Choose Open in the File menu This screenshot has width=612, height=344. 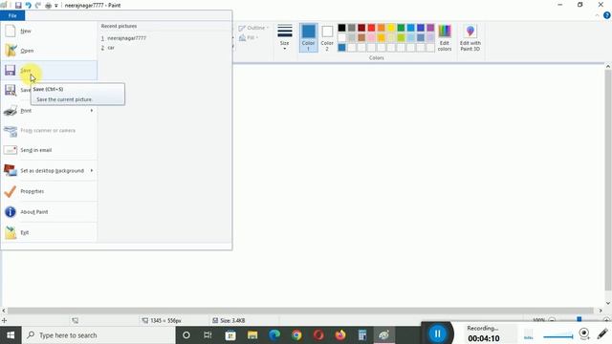pyautogui.click(x=49, y=51)
